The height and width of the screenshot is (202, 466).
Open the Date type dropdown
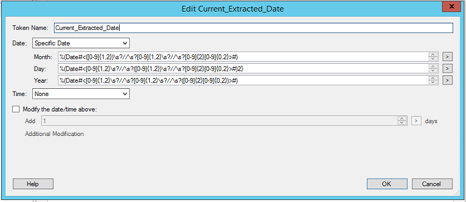(81, 43)
